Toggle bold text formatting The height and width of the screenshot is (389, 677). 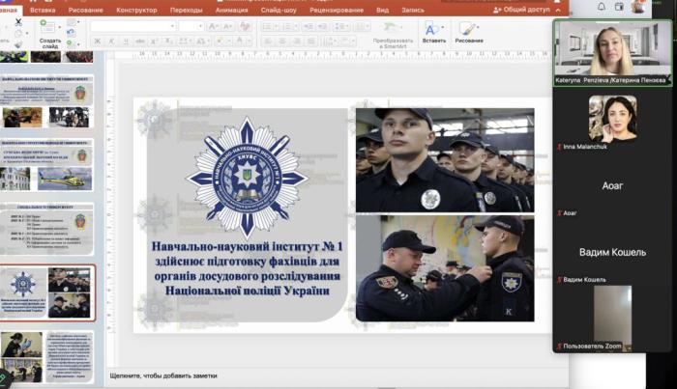[x=97, y=42]
